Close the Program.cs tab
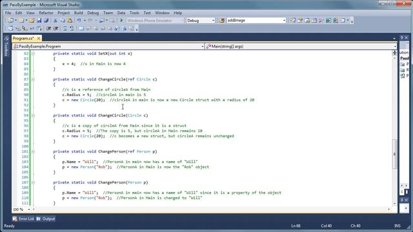 click(x=39, y=39)
